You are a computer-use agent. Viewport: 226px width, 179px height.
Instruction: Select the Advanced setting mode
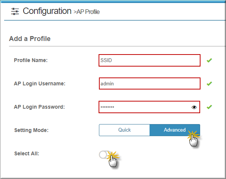coord(175,130)
